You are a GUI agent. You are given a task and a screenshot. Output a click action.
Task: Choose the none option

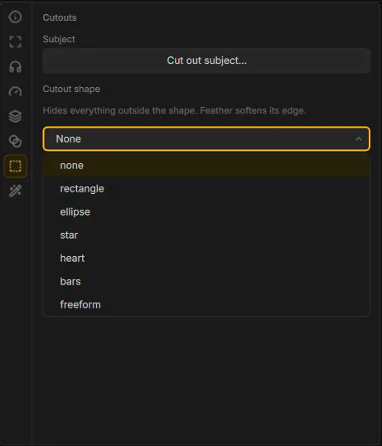click(x=206, y=166)
